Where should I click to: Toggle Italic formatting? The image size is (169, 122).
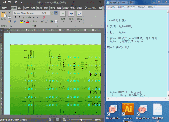coord(19,17)
